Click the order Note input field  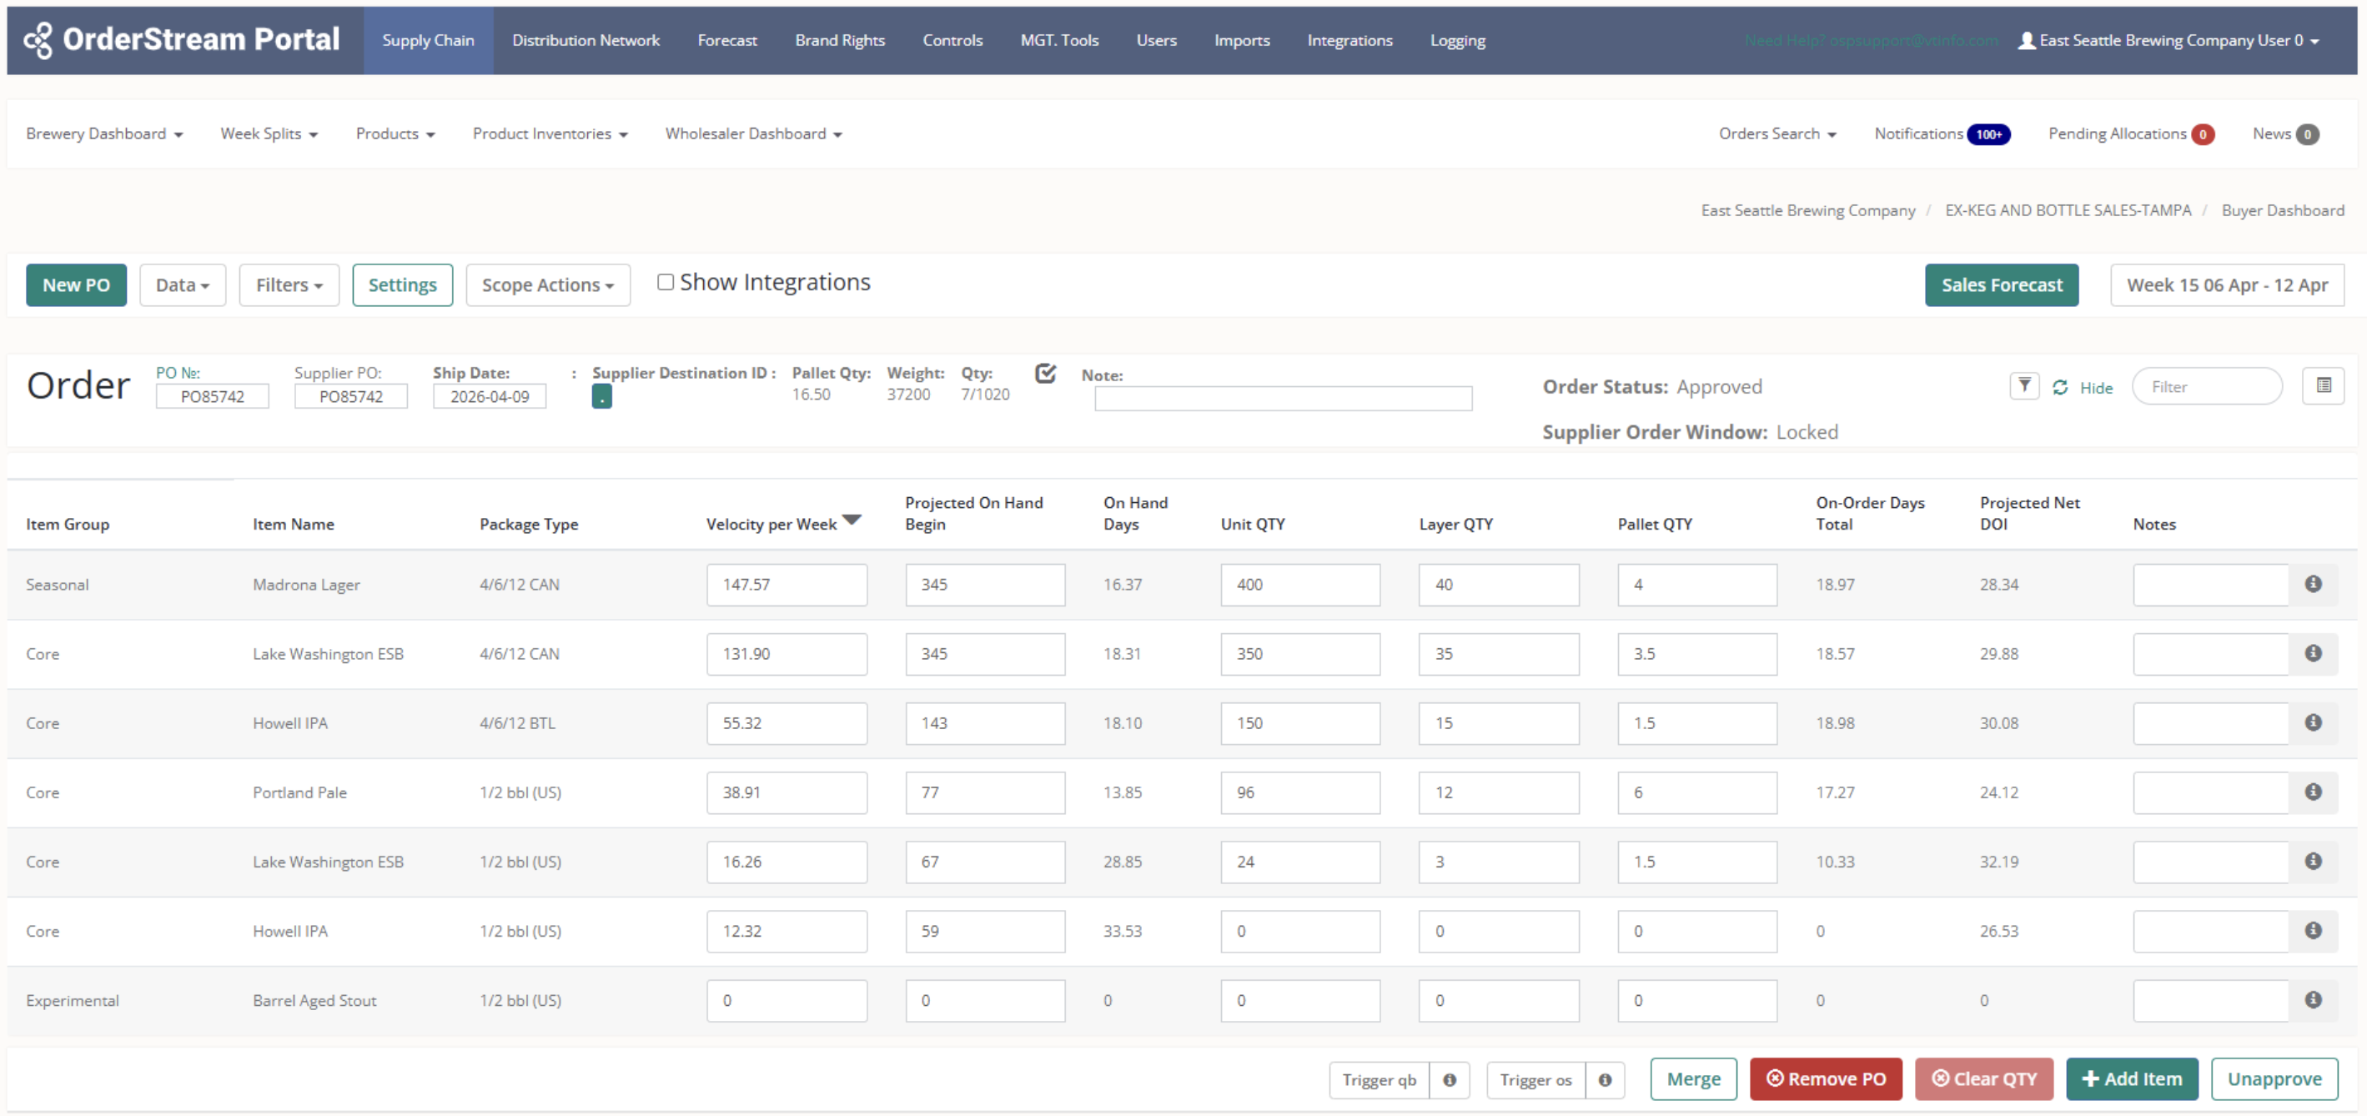point(1283,399)
